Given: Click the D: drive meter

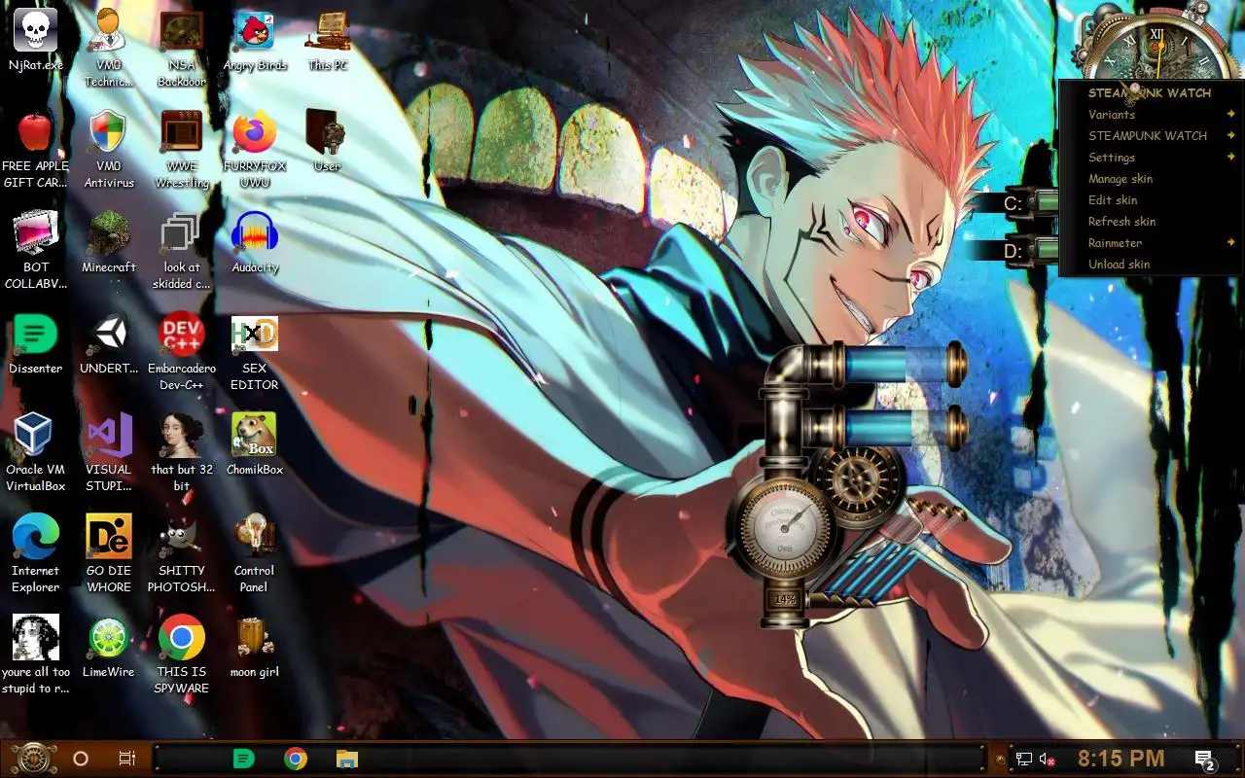Looking at the screenshot, I should [1030, 251].
